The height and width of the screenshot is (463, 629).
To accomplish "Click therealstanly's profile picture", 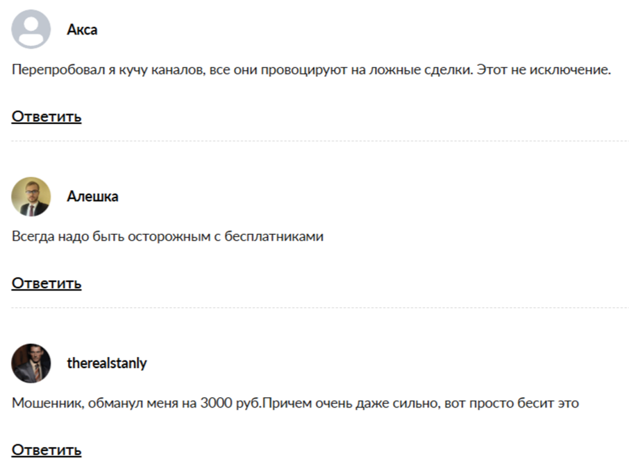I will pos(31,363).
